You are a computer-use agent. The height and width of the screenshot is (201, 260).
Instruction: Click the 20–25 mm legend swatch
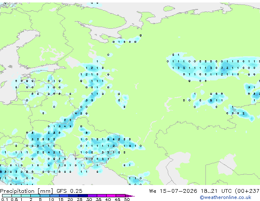click(x=73, y=196)
